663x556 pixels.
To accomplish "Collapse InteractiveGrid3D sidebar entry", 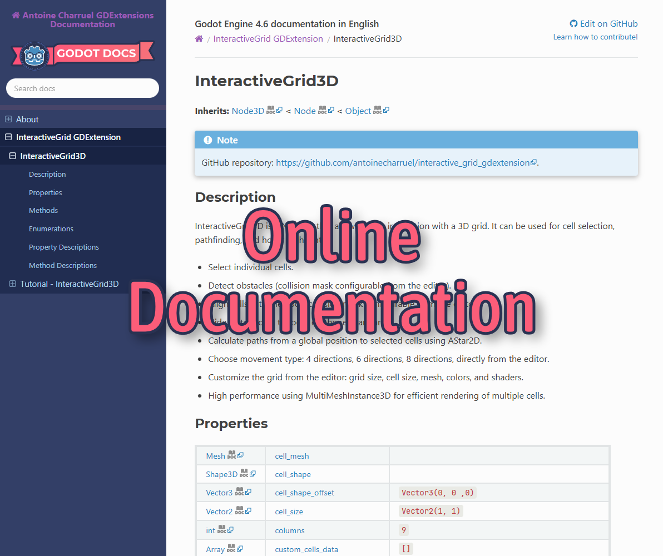I will point(13,156).
